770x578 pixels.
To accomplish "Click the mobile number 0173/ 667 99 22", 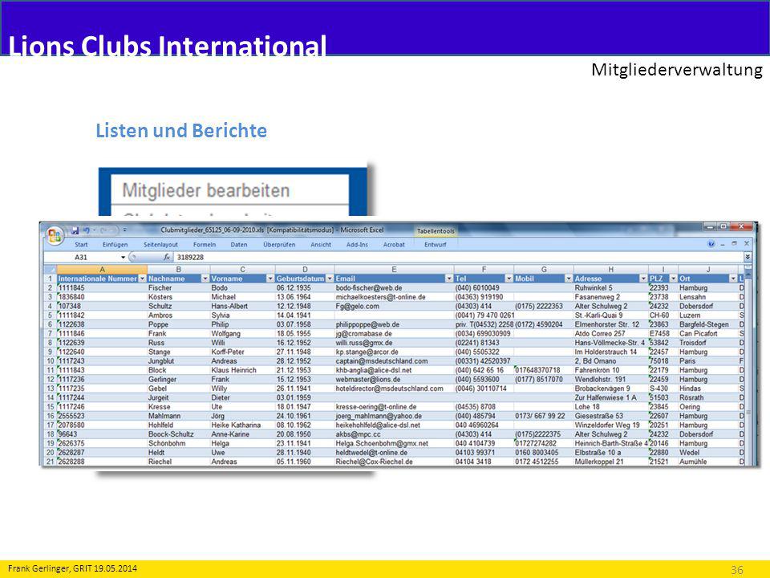I will [540, 416].
